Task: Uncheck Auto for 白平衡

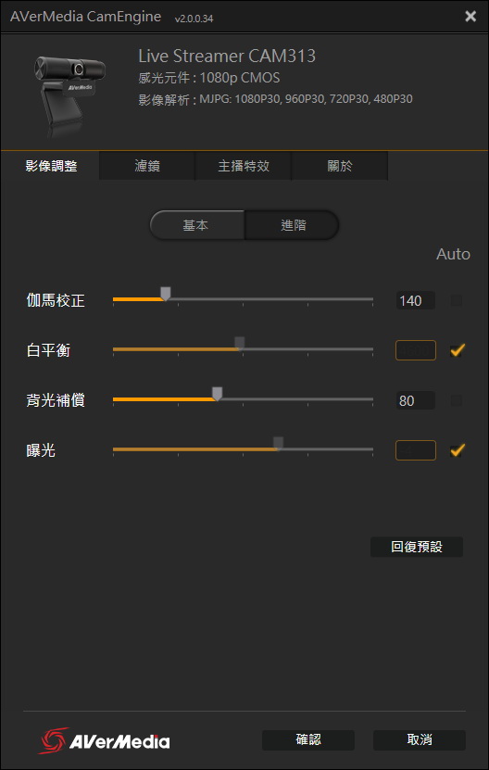Action: pyautogui.click(x=458, y=350)
